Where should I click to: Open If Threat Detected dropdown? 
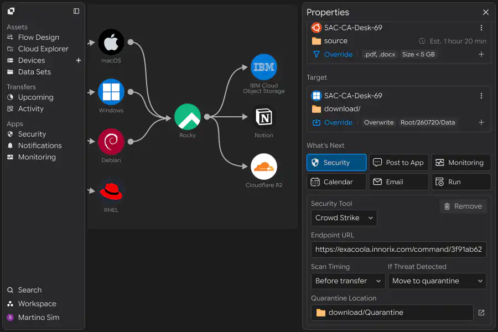pos(437,281)
